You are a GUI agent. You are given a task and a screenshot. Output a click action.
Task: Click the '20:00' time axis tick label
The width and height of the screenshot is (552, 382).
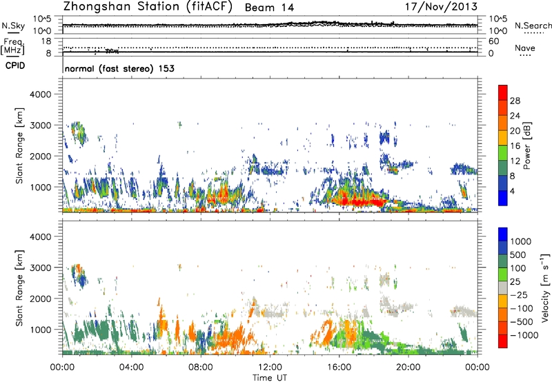tap(408, 368)
